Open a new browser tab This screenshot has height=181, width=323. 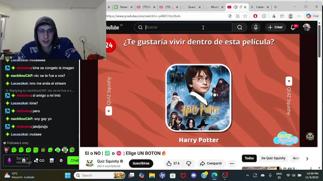275,7
